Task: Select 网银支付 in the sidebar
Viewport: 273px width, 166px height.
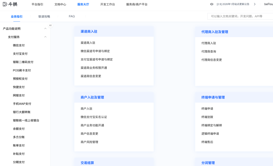Action: (x=19, y=95)
